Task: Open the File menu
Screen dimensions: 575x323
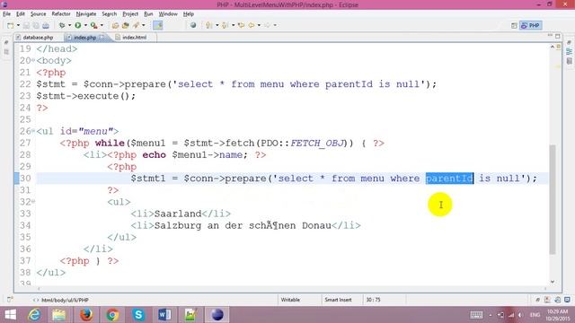Action: [x=6, y=14]
